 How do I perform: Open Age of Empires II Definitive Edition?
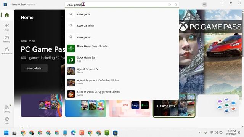point(122,83)
